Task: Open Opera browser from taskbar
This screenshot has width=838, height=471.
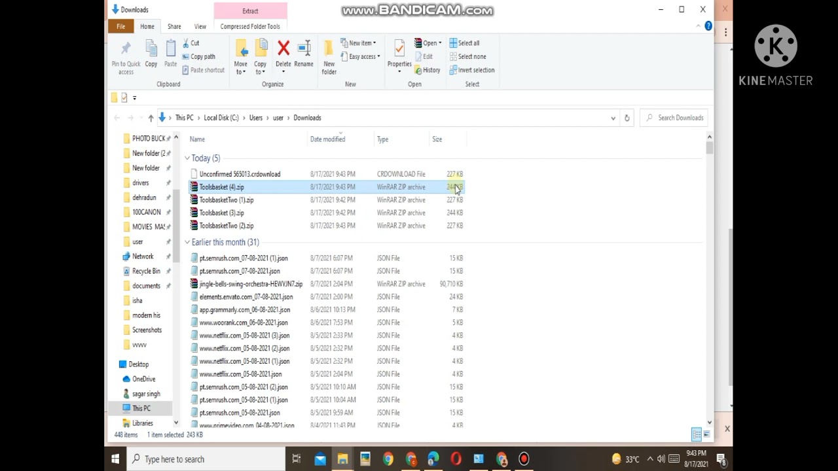Action: click(x=456, y=459)
